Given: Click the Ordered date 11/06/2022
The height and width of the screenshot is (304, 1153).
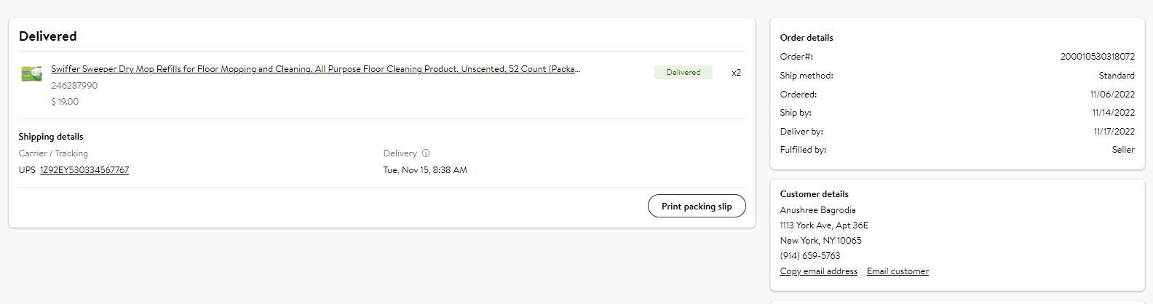Looking at the screenshot, I should (1112, 95).
